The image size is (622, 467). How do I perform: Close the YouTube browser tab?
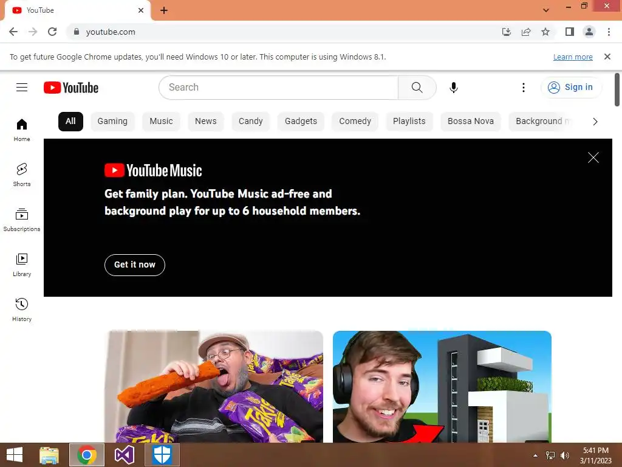(141, 10)
